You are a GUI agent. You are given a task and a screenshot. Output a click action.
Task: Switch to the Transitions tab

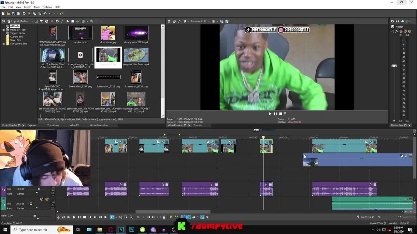pos(53,125)
